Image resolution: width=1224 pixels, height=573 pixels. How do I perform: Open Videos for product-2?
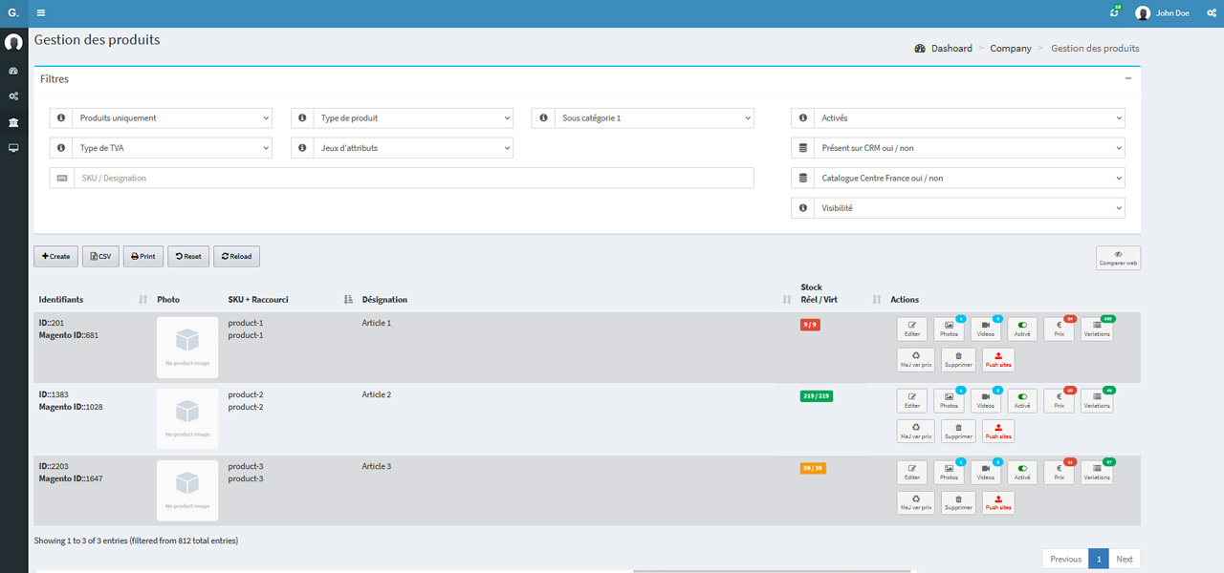pyautogui.click(x=986, y=401)
